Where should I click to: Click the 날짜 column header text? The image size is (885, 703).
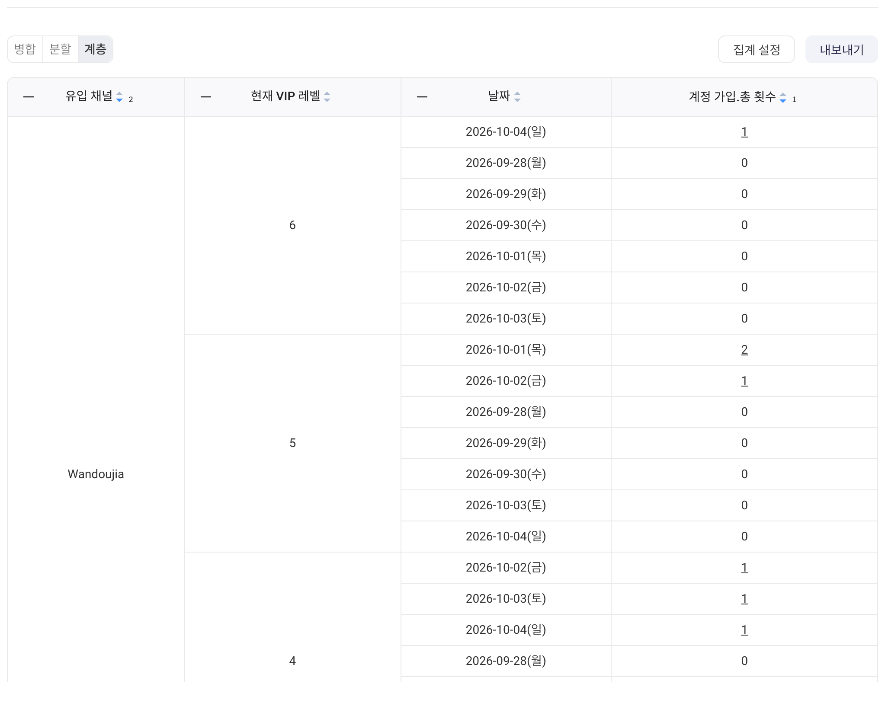[x=499, y=96]
